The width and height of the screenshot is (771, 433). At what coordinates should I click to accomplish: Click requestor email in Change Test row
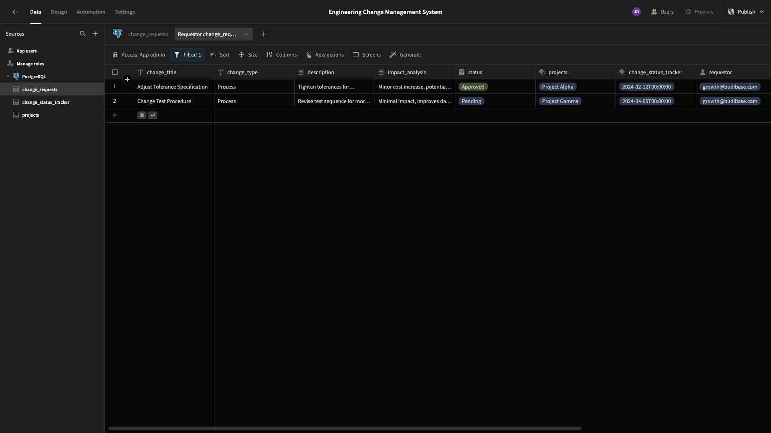click(730, 101)
